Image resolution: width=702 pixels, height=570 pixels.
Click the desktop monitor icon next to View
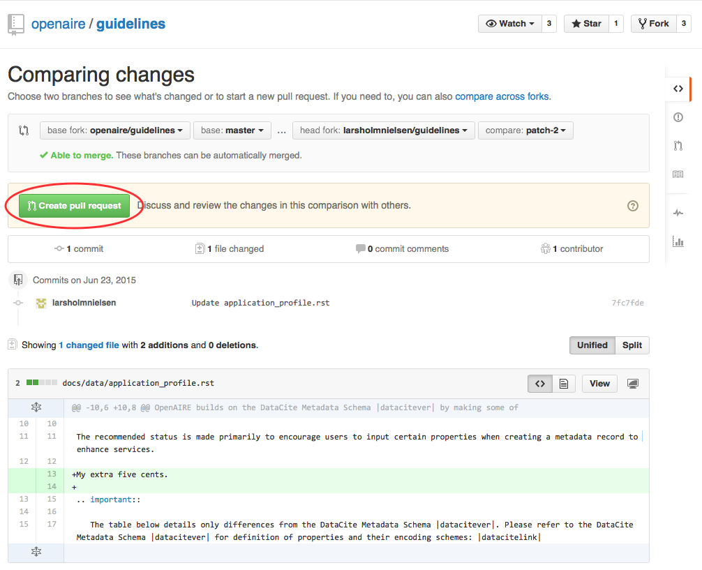click(x=633, y=384)
